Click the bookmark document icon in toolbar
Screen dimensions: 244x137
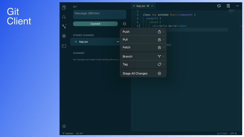[228, 6]
